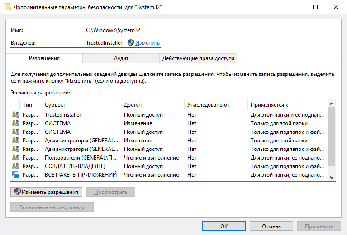Viewport: 347px width, 235px height.
Task: Click the C:\Windows\System32 path text
Action: coord(113,30)
